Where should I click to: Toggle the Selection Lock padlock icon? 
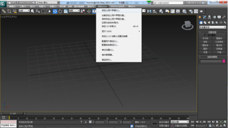(x=86, y=122)
